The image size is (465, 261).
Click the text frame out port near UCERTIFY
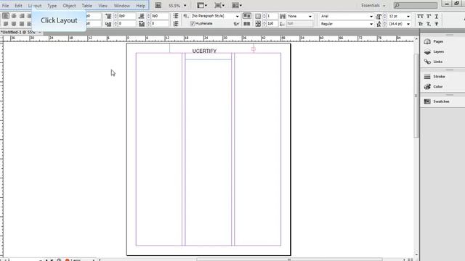tap(254, 49)
